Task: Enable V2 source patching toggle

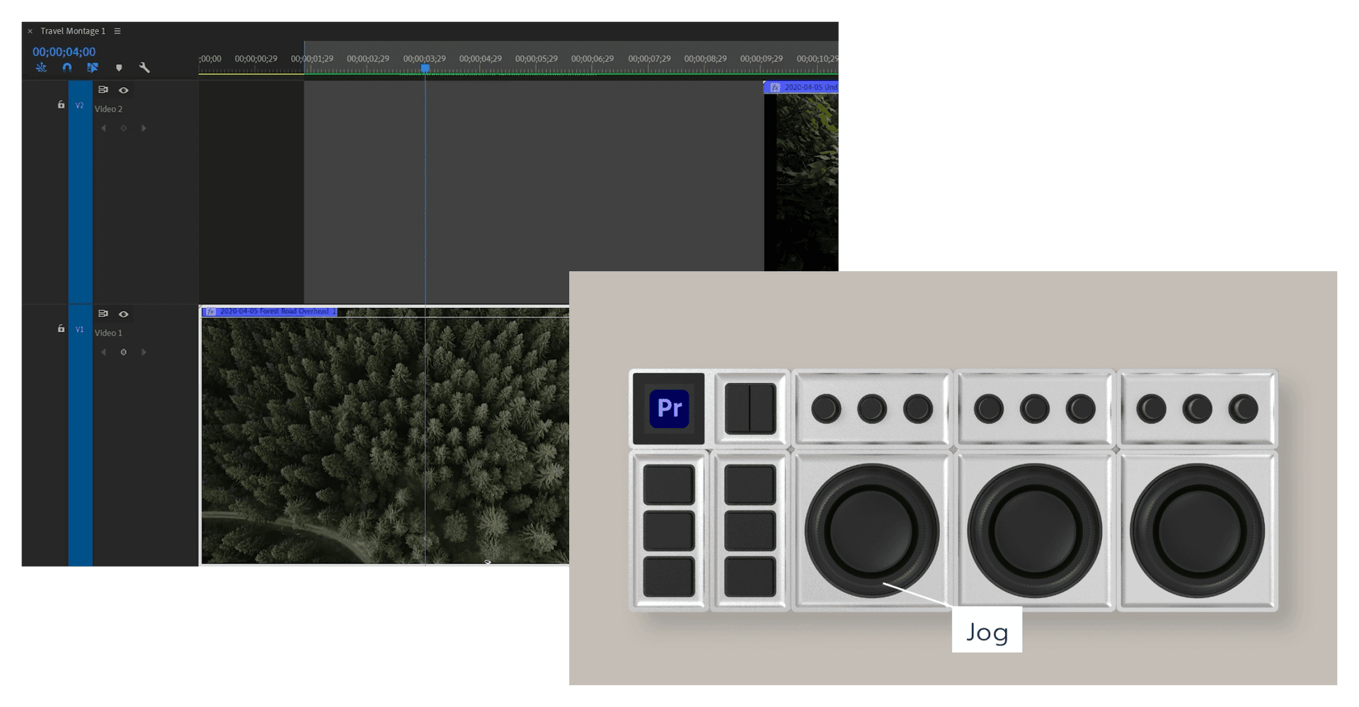Action: point(80,105)
